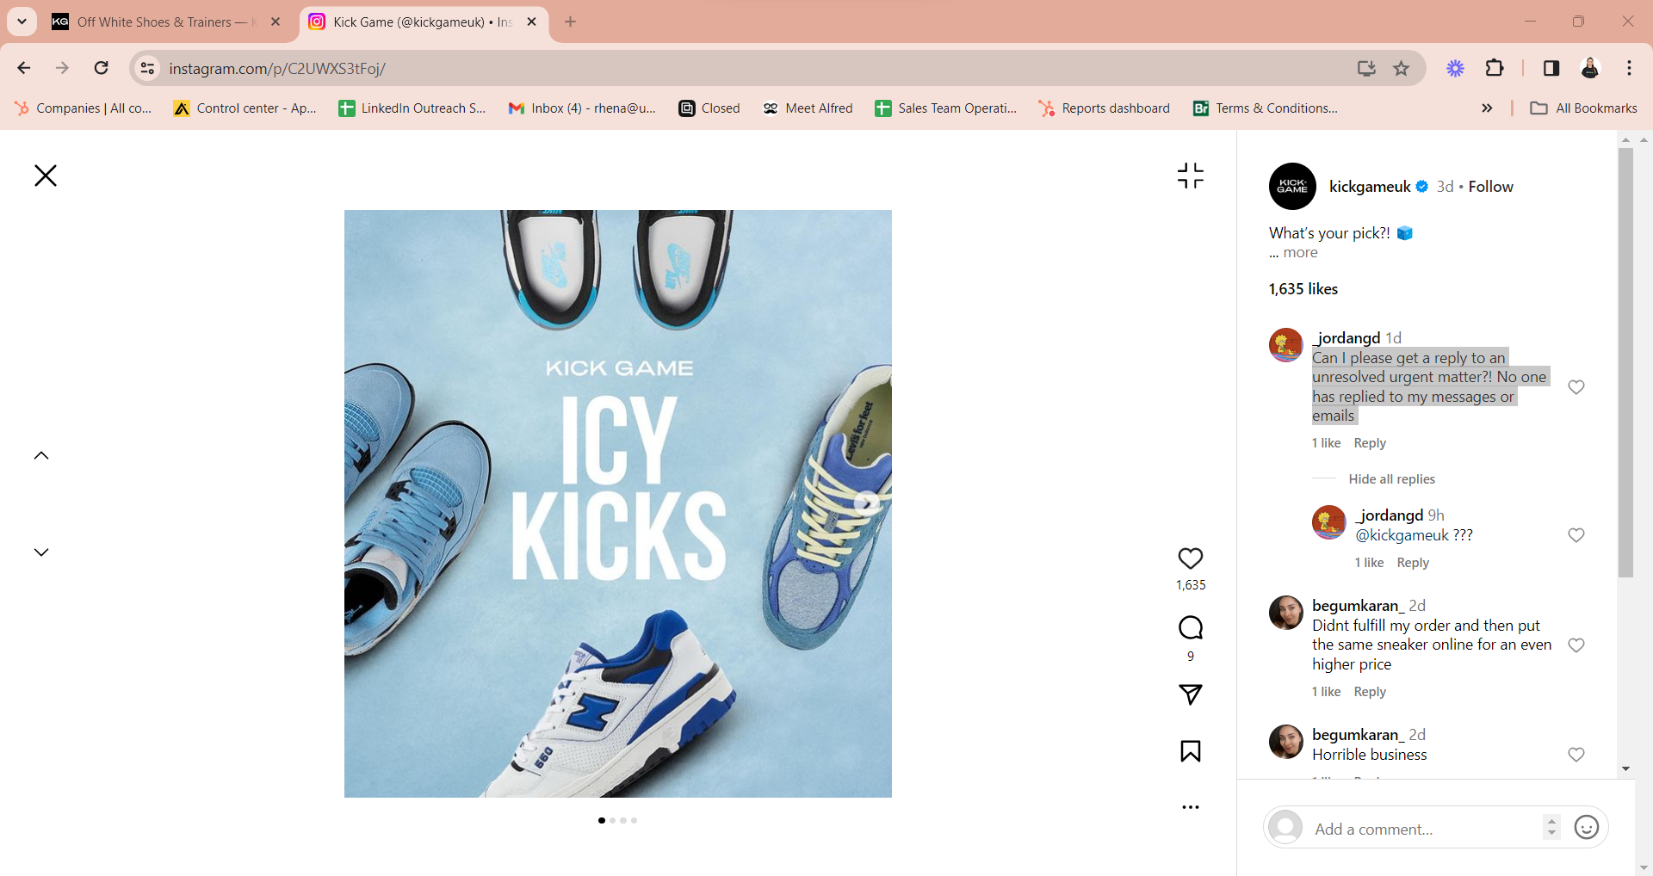The height and width of the screenshot is (876, 1653).
Task: View site information icon in address bar
Action: 148,68
